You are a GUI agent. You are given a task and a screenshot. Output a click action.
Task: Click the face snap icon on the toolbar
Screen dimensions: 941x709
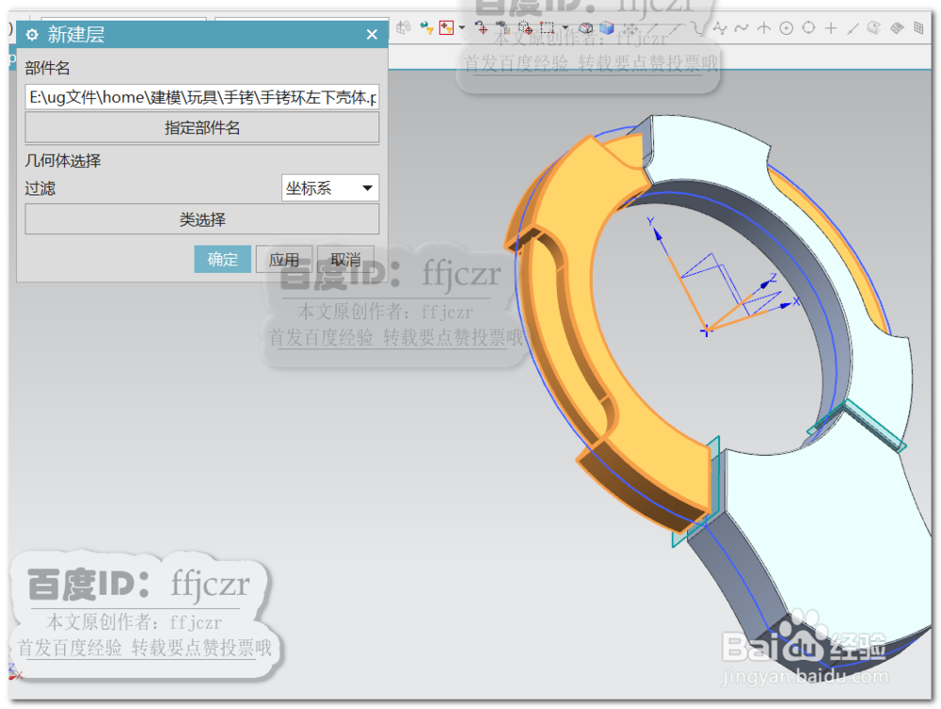(x=875, y=29)
